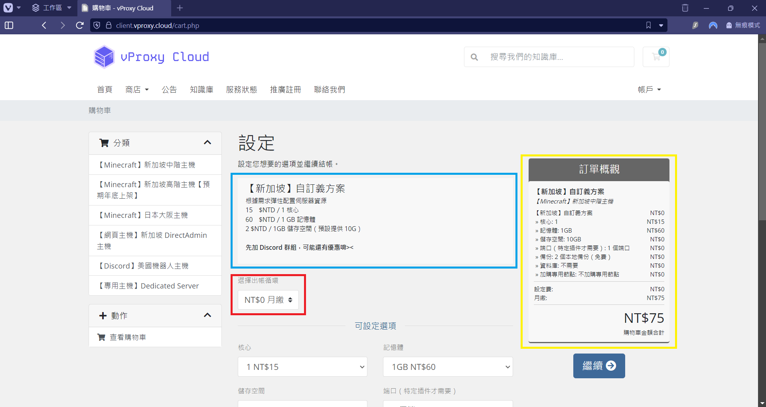Open the 核心 core count dropdown
This screenshot has height=407, width=766.
pos(302,367)
